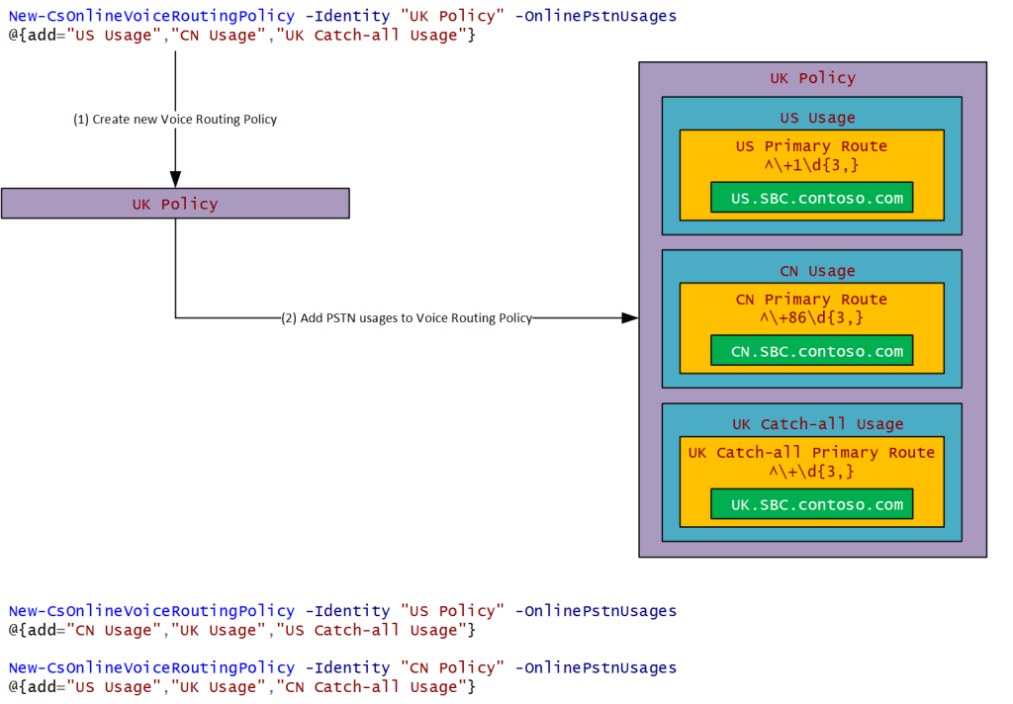This screenshot has height=704, width=1013.
Task: Click the downward arrowhead above the UK Policy box
Action: pos(175,179)
